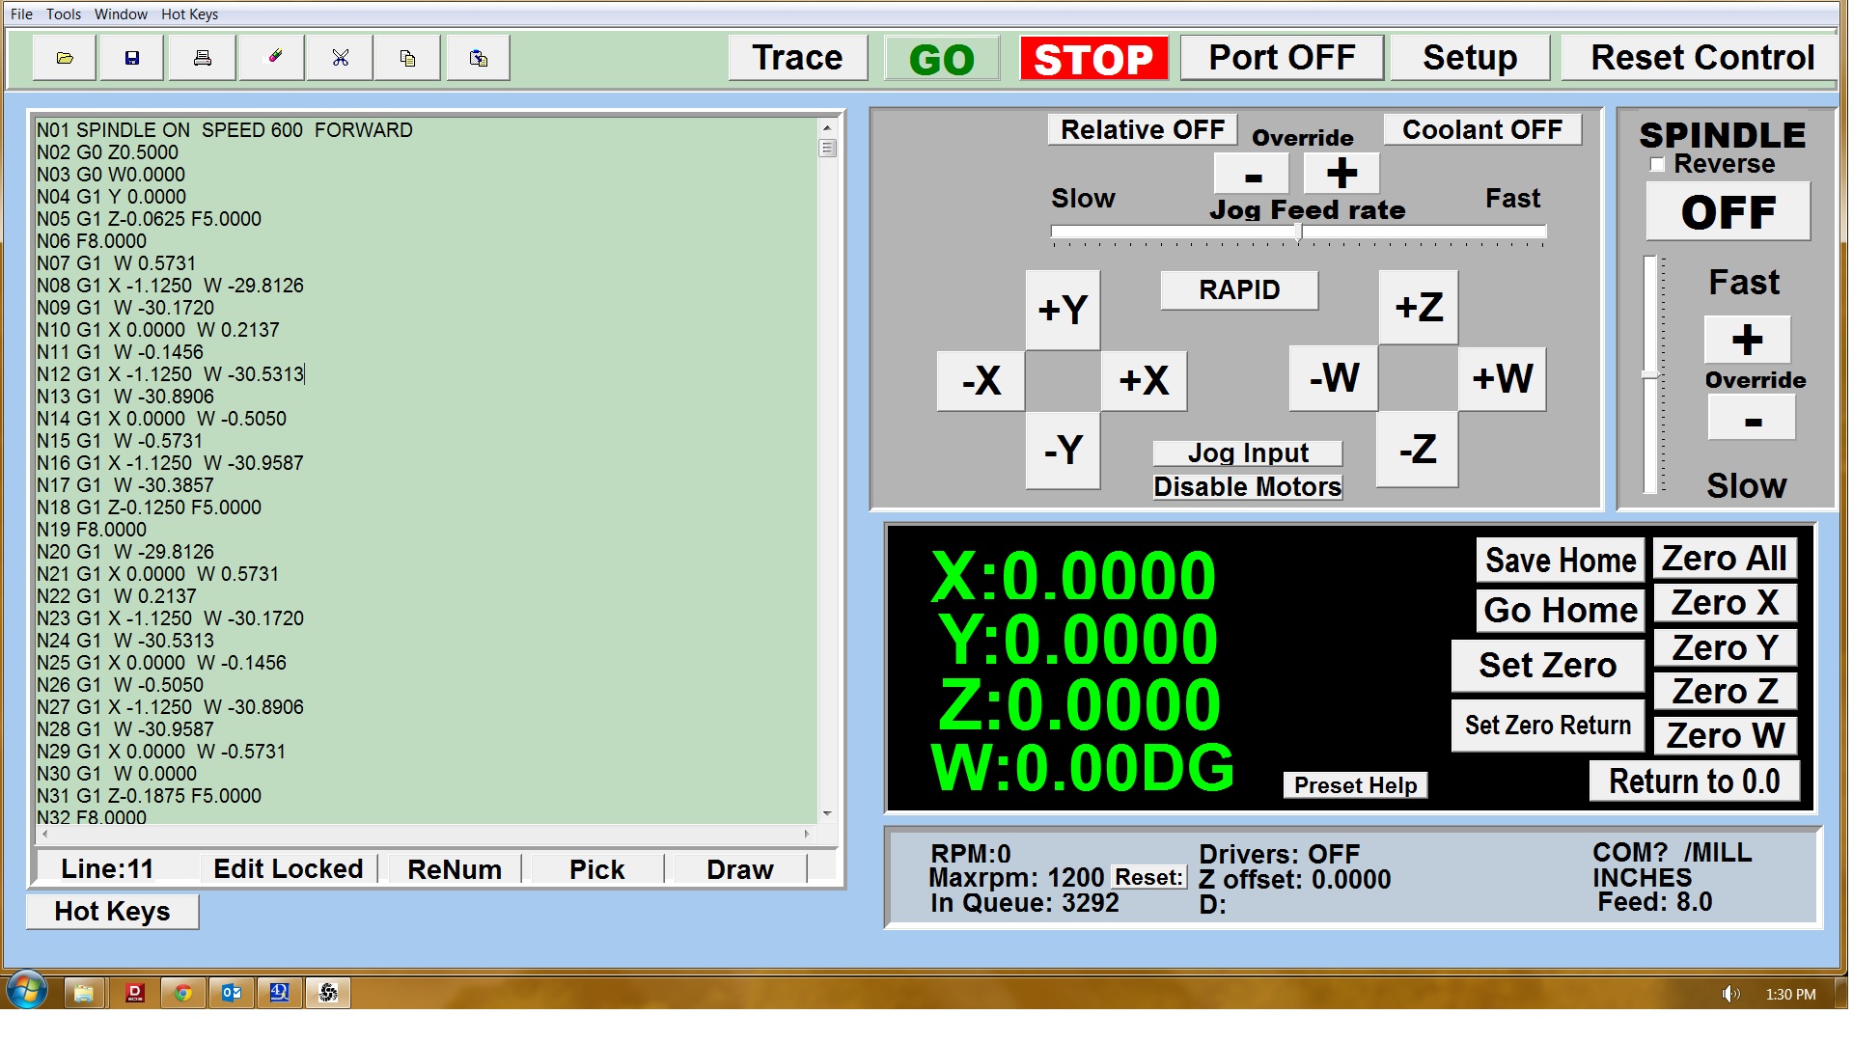Toggle the spindle OFF button
Screen dimensions: 1853x1042
tap(1727, 212)
